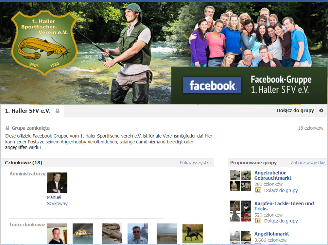
Task: Click the lock icon beside Grupa zamknięta
Action: (7, 128)
